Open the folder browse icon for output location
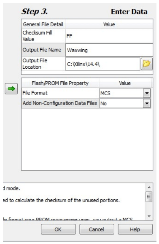159x244 pixels. click(x=146, y=64)
